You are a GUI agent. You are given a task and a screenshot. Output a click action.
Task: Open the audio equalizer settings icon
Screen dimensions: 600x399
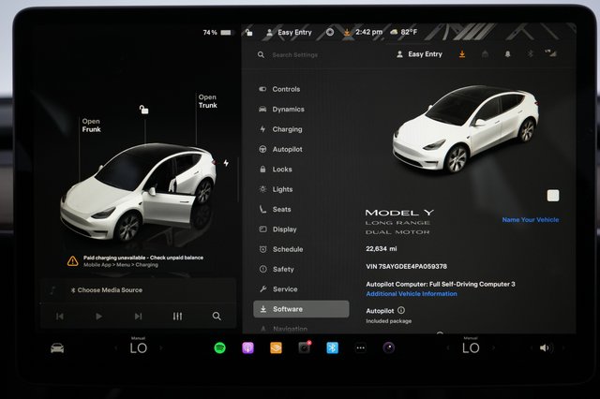click(177, 316)
